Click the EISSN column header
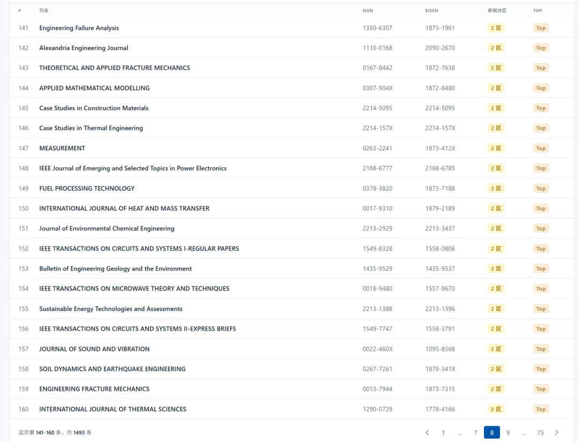The image size is (579, 442). 432,10
